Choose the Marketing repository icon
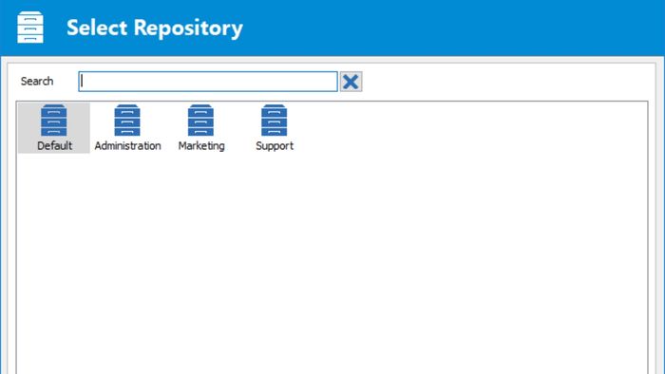 tap(200, 121)
